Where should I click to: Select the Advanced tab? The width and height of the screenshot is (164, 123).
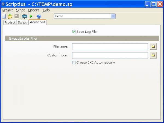pos(37,22)
